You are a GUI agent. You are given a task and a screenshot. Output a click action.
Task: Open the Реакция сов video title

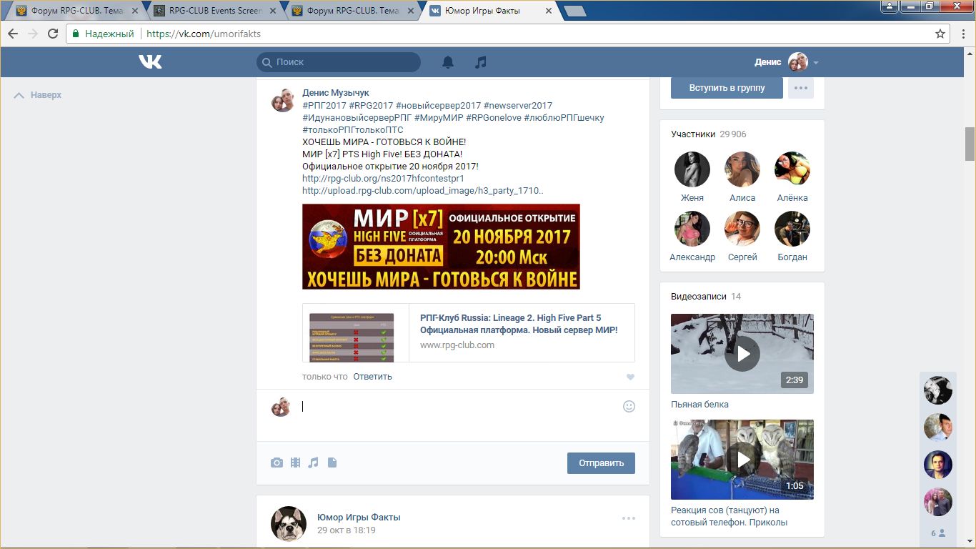pyautogui.click(x=729, y=516)
